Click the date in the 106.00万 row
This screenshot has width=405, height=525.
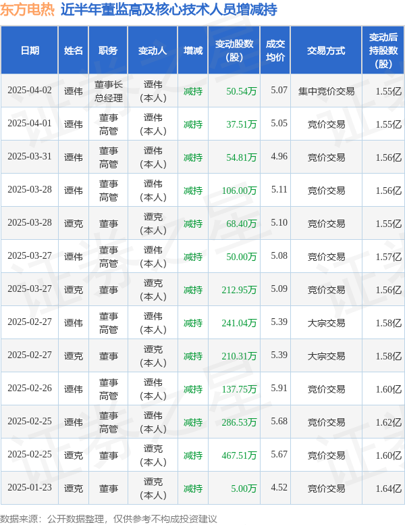[30, 190]
